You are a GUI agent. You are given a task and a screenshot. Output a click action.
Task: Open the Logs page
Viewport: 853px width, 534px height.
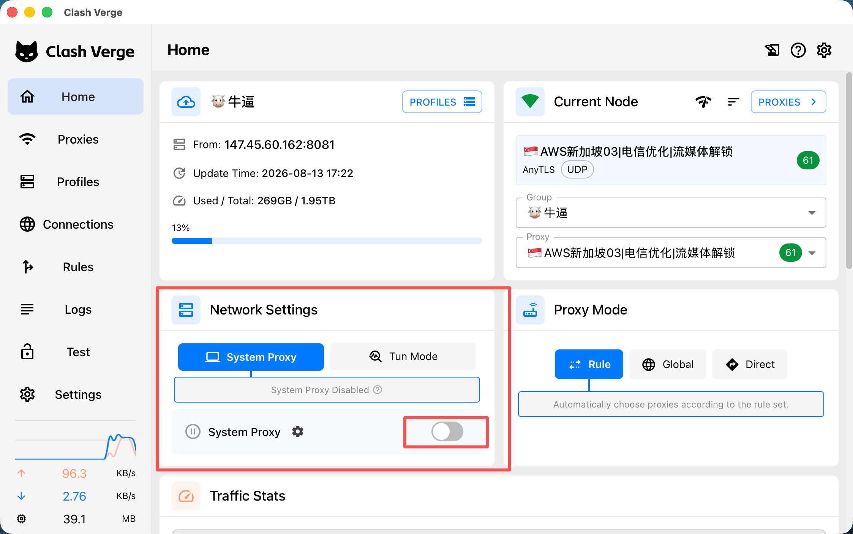76,309
